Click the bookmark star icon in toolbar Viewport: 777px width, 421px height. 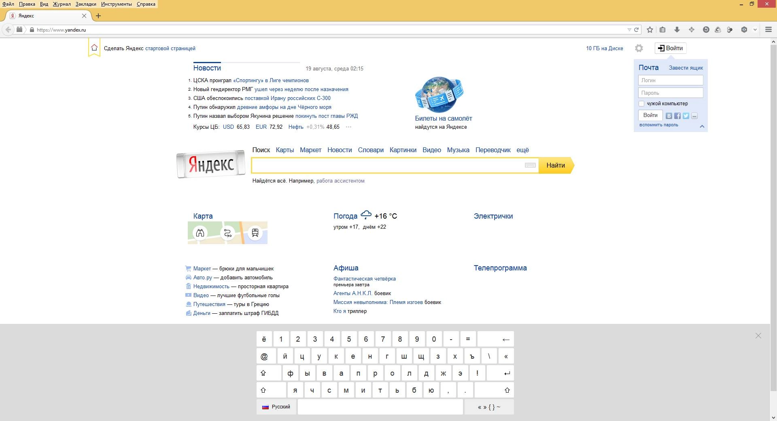click(x=650, y=30)
